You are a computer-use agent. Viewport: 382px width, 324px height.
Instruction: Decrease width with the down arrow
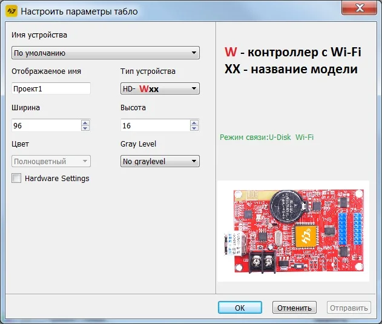coord(85,128)
